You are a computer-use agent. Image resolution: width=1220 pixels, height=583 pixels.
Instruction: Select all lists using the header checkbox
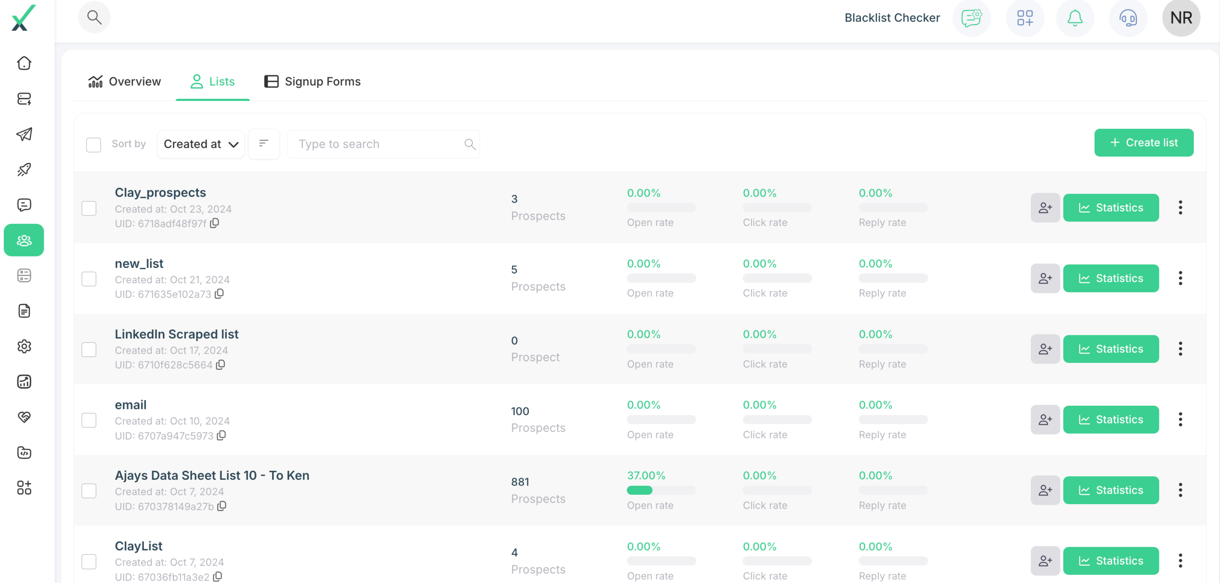tap(93, 144)
